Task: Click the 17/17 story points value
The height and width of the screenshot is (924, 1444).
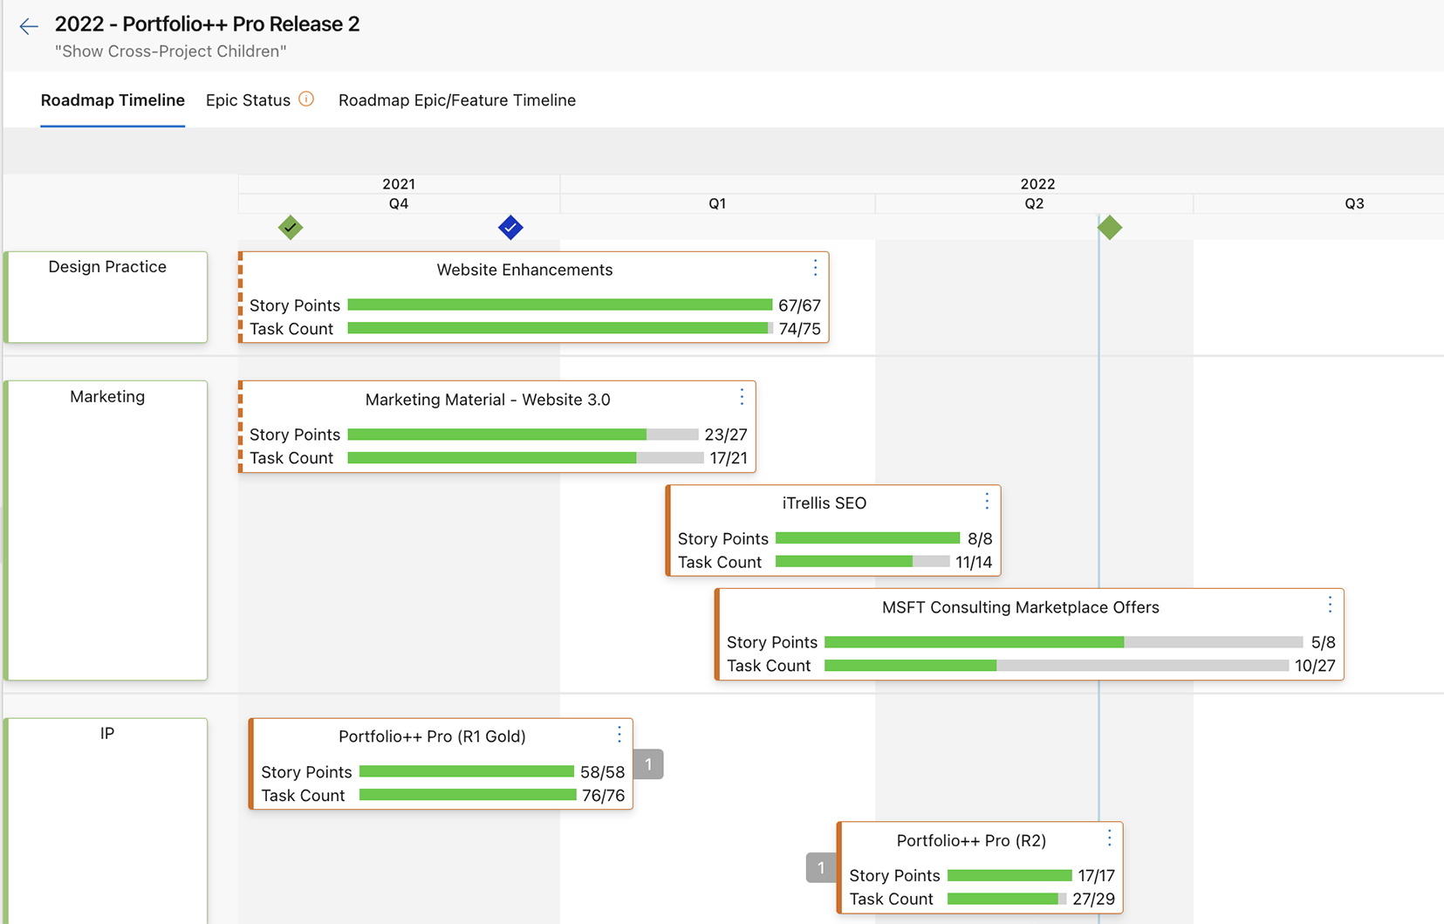Action: pos(1096,875)
